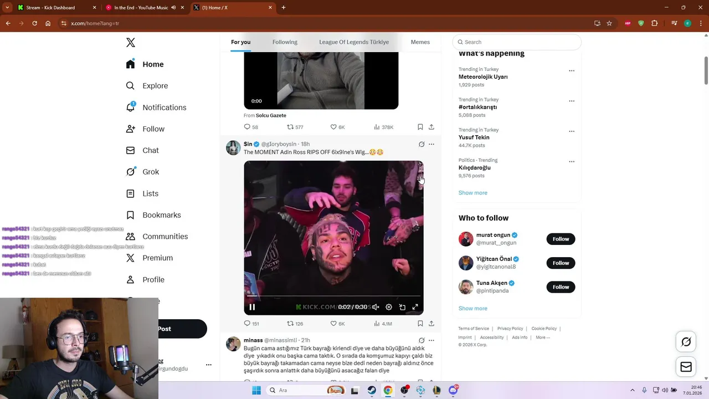Open the floating Messages button
The image size is (709, 399).
coord(686,367)
